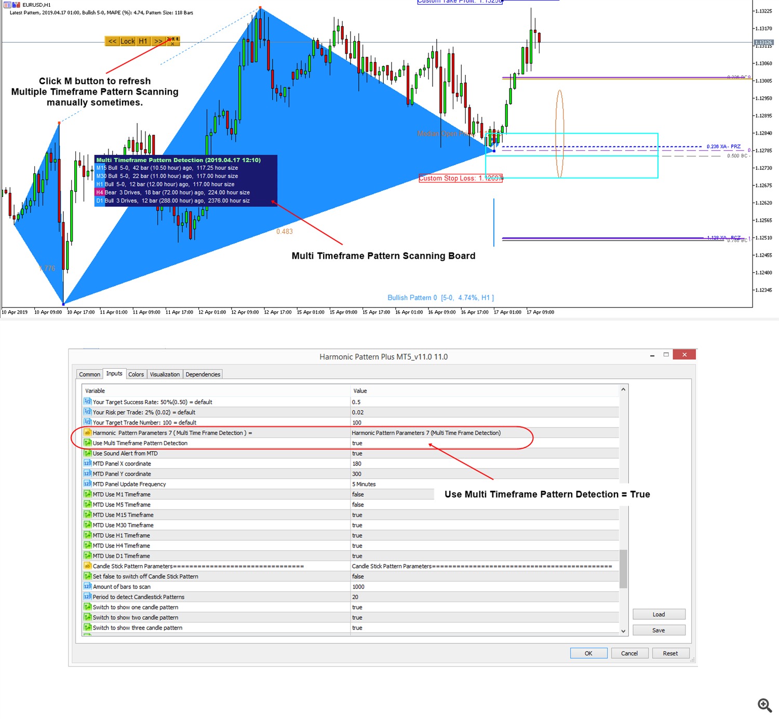Screen dimensions: 779x719
Task: Open the MTD Panel Update Frequency 5 Minutes dropdown
Action: pyautogui.click(x=364, y=484)
